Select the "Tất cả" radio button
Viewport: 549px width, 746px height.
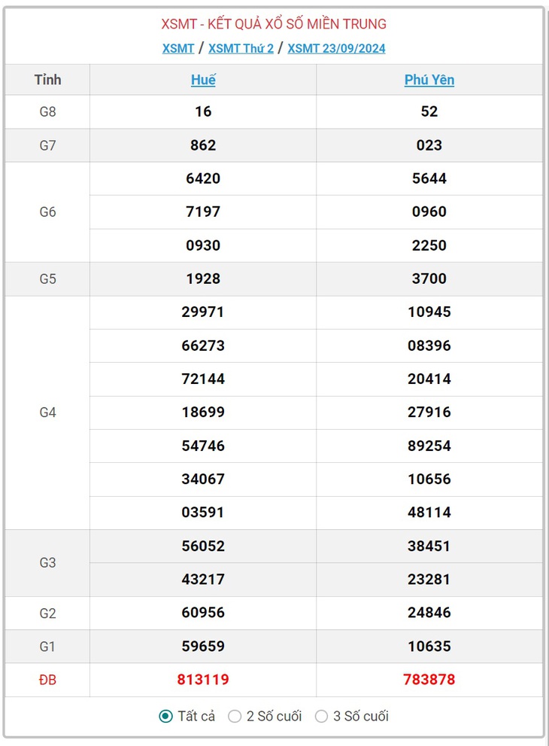pos(166,716)
